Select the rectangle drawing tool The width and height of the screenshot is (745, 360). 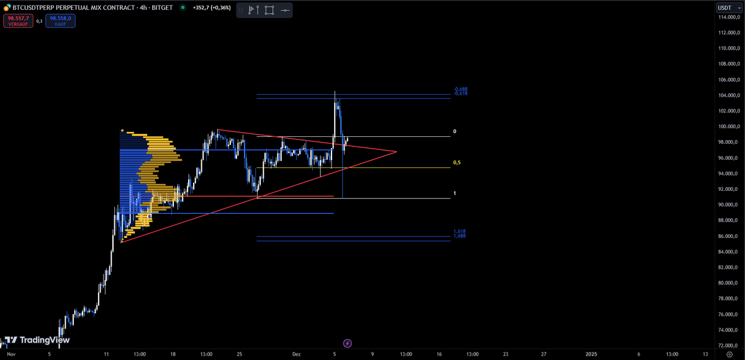pyautogui.click(x=269, y=10)
